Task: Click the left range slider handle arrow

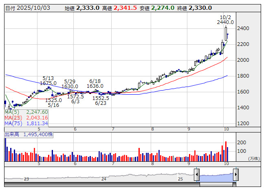Action: [197, 174]
